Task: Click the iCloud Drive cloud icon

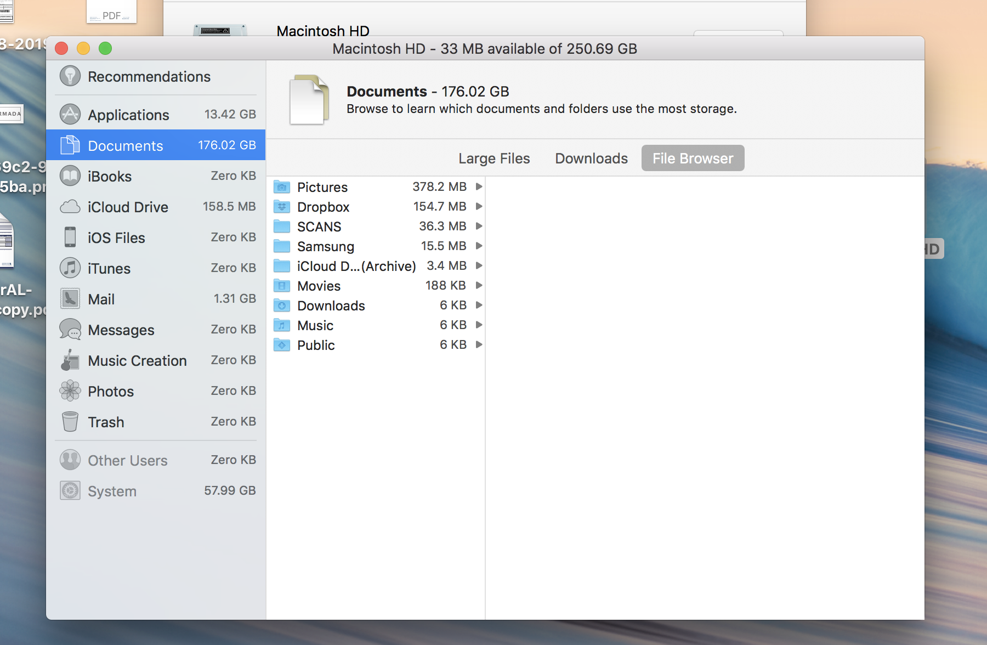Action: point(70,207)
